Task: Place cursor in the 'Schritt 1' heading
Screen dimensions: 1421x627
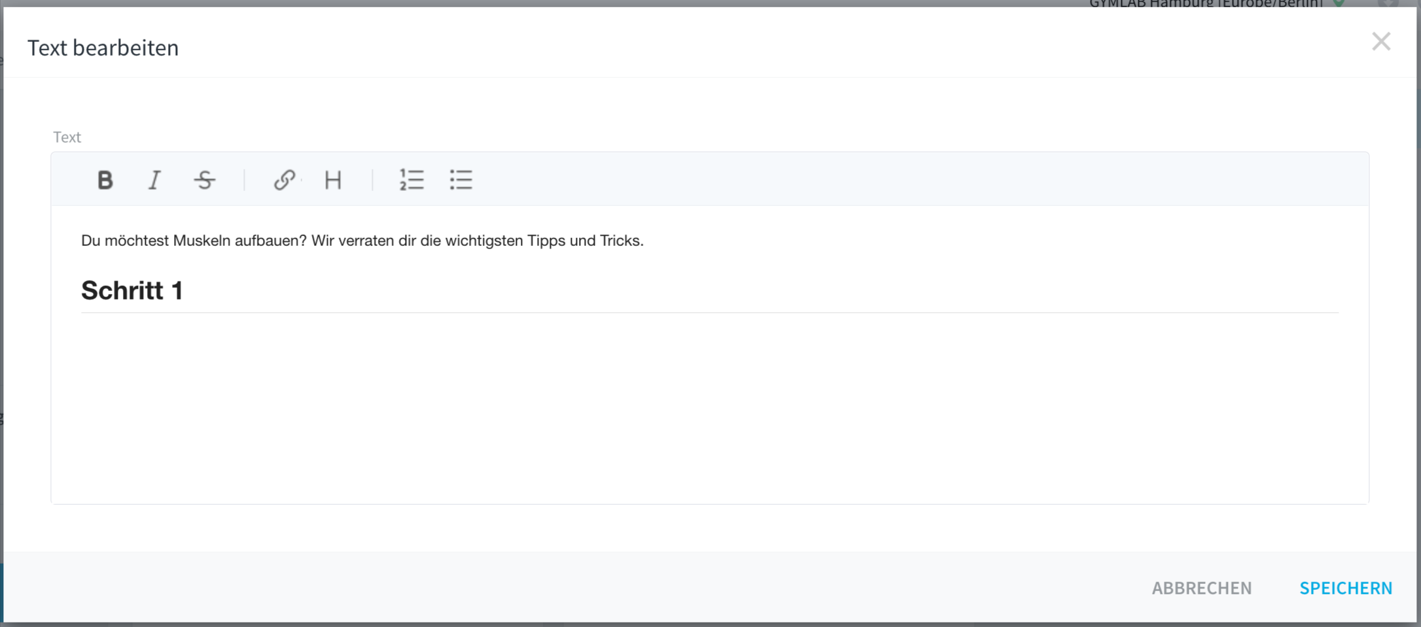Action: coord(132,290)
